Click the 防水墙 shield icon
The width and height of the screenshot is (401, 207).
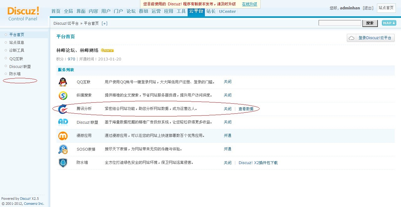[63, 163]
